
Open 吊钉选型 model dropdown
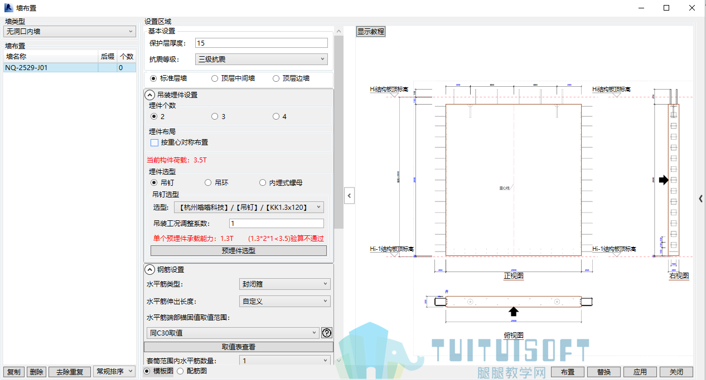point(249,207)
